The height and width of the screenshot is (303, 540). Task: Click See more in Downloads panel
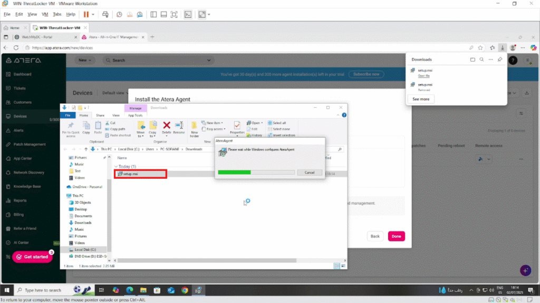click(x=421, y=99)
